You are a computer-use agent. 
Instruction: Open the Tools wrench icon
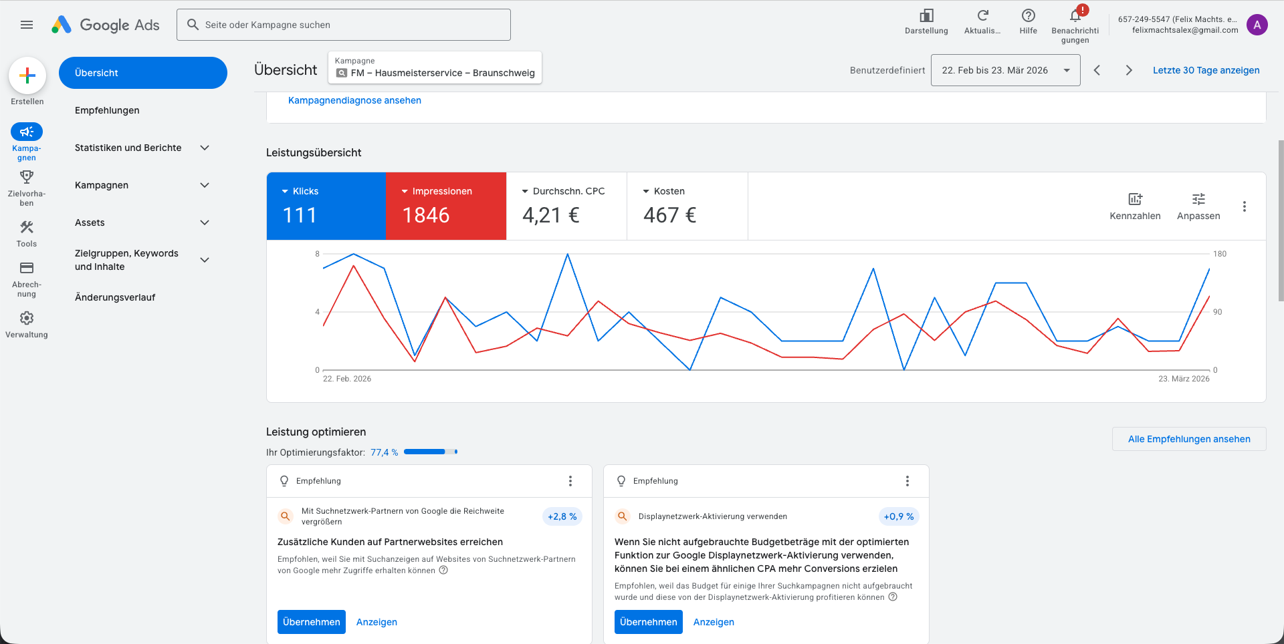click(x=27, y=228)
